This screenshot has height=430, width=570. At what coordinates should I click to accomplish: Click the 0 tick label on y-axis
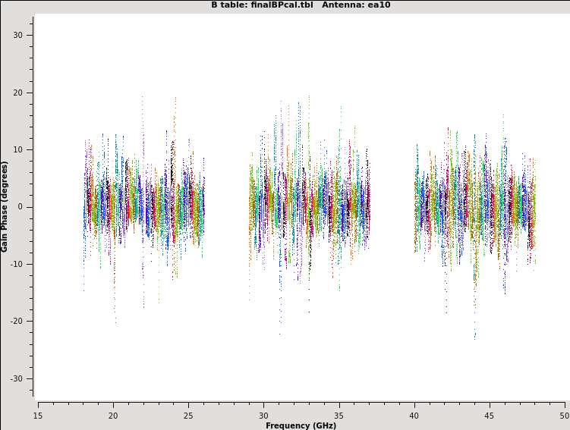(20, 207)
